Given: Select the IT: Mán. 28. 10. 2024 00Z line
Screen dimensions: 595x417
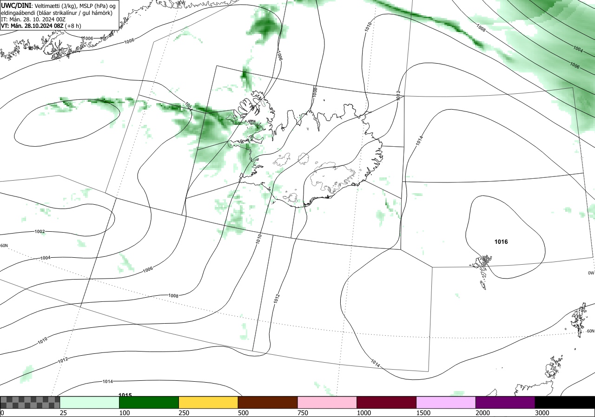Looking at the screenshot, I should click(33, 19).
